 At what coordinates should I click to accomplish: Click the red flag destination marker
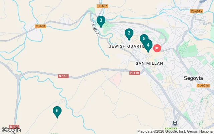[x=157, y=48]
